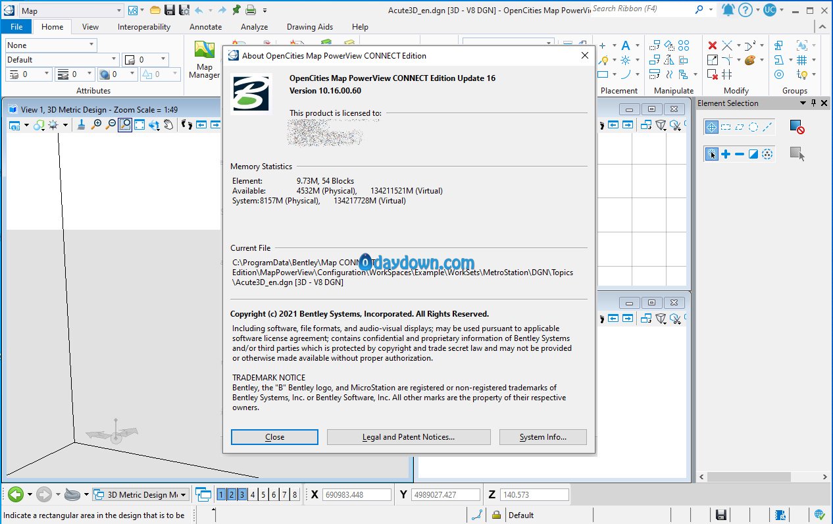833x524 pixels.
Task: Click the Open File folder icon in quick access toolbar
Action: (x=155, y=10)
